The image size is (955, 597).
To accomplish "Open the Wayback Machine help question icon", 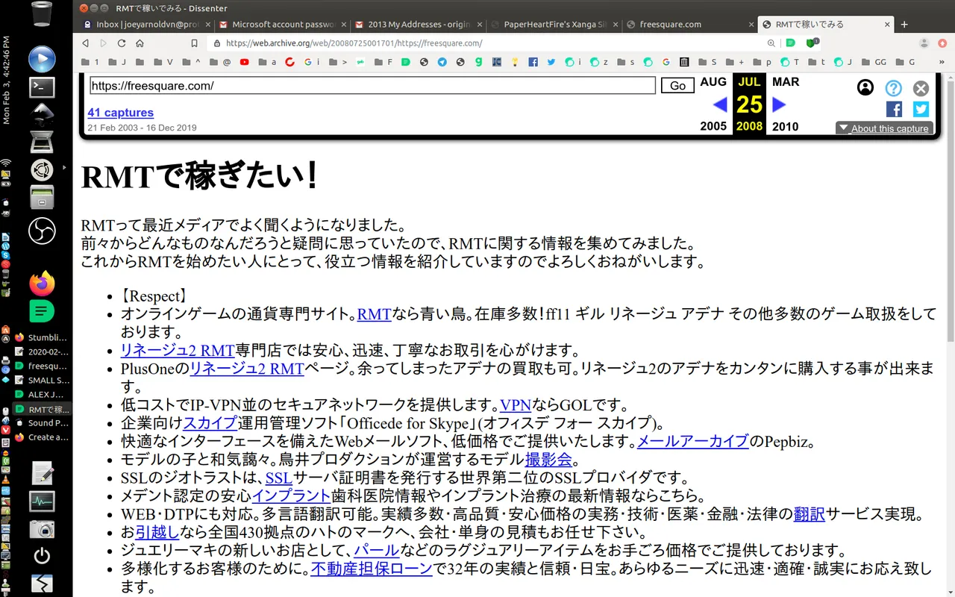I will coord(894,88).
